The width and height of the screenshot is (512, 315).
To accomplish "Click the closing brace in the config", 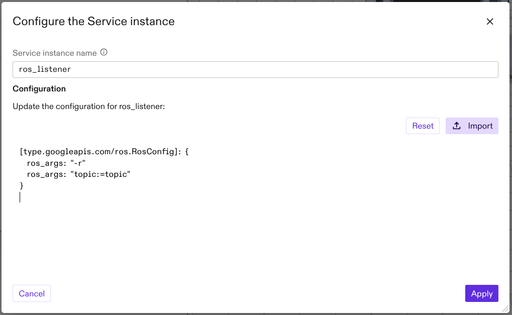I will click(21, 185).
